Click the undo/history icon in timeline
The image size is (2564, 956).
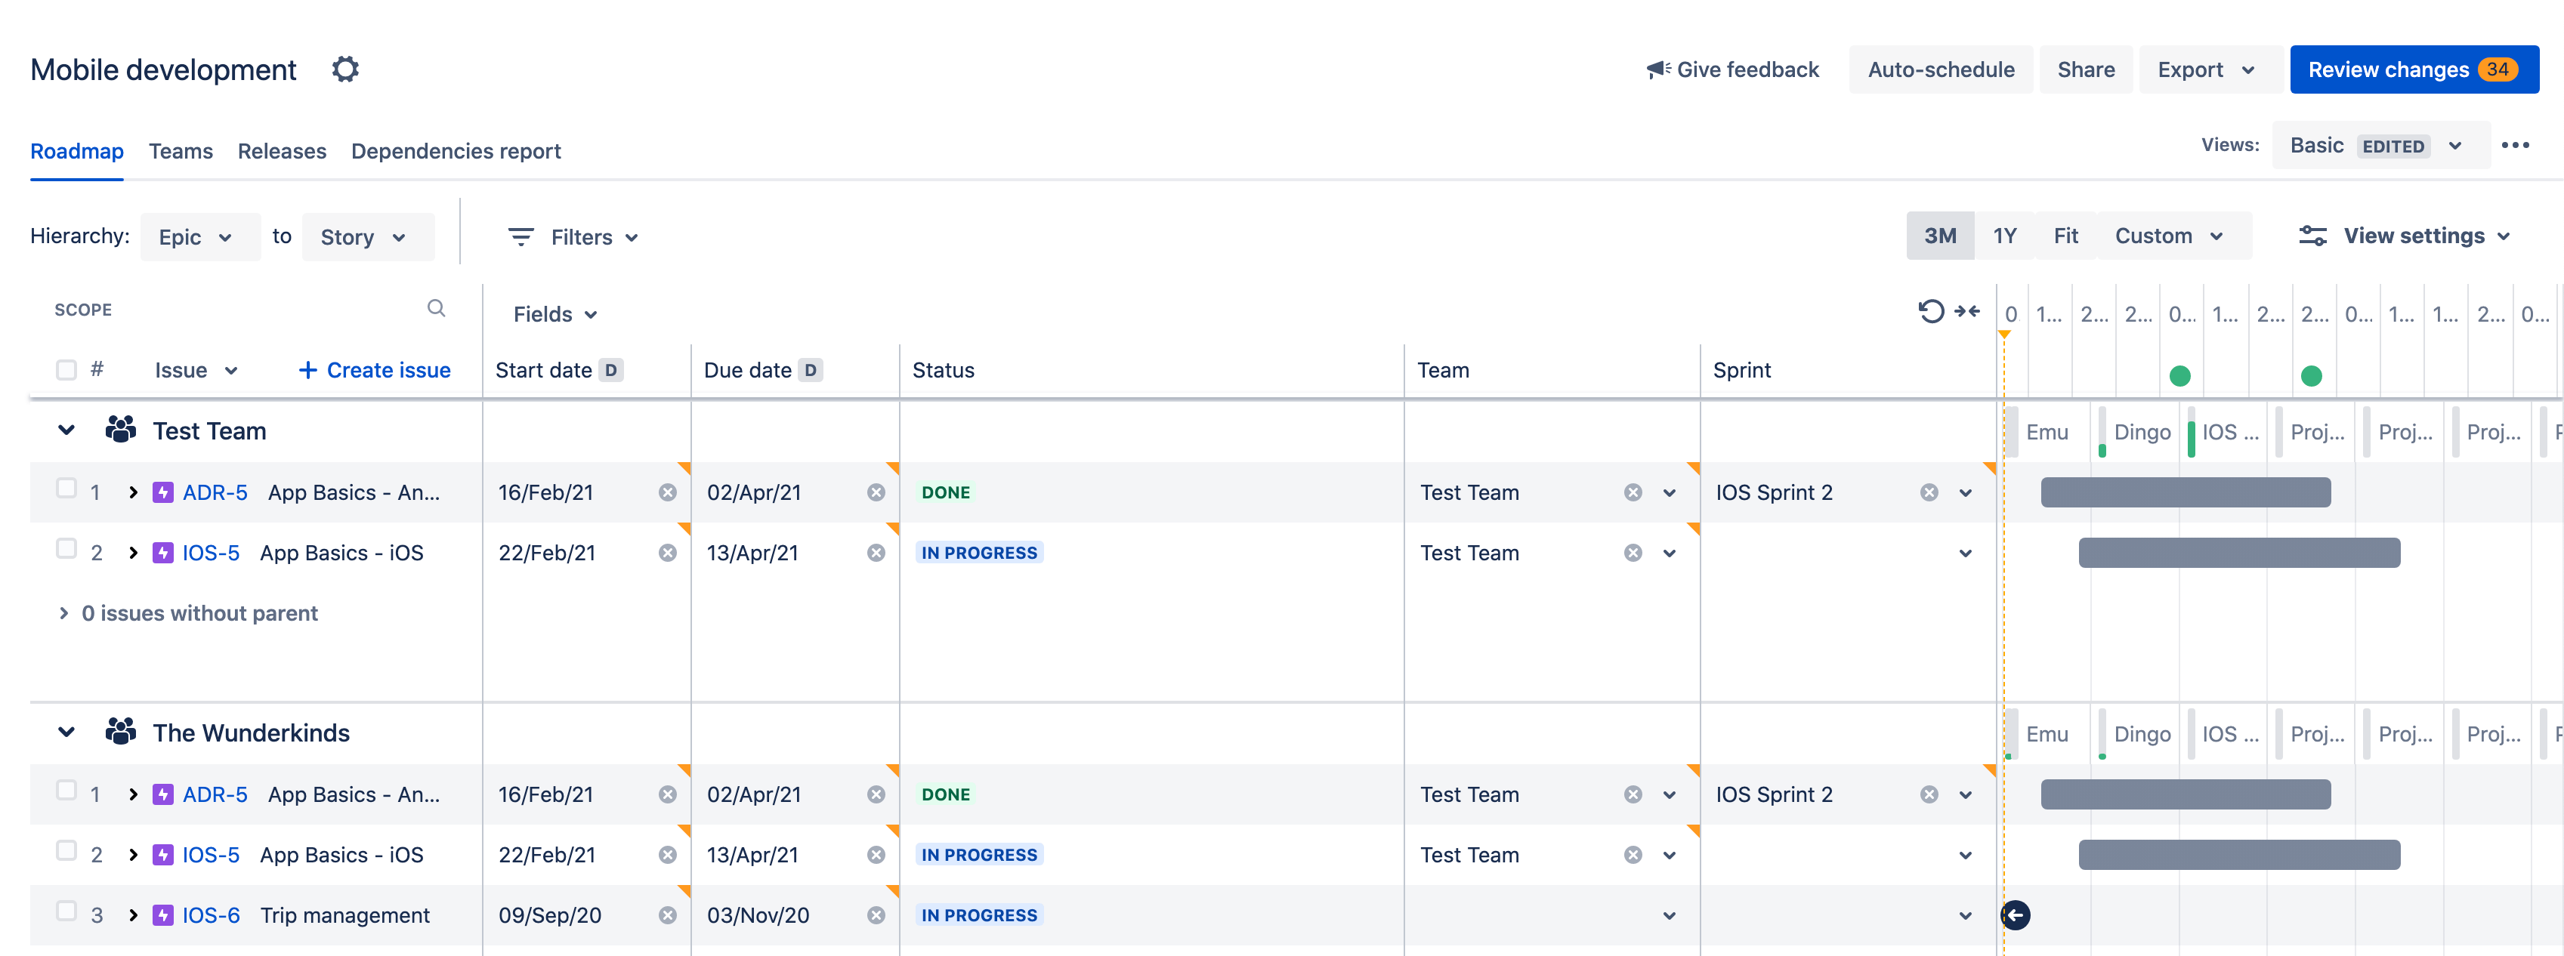tap(1931, 310)
